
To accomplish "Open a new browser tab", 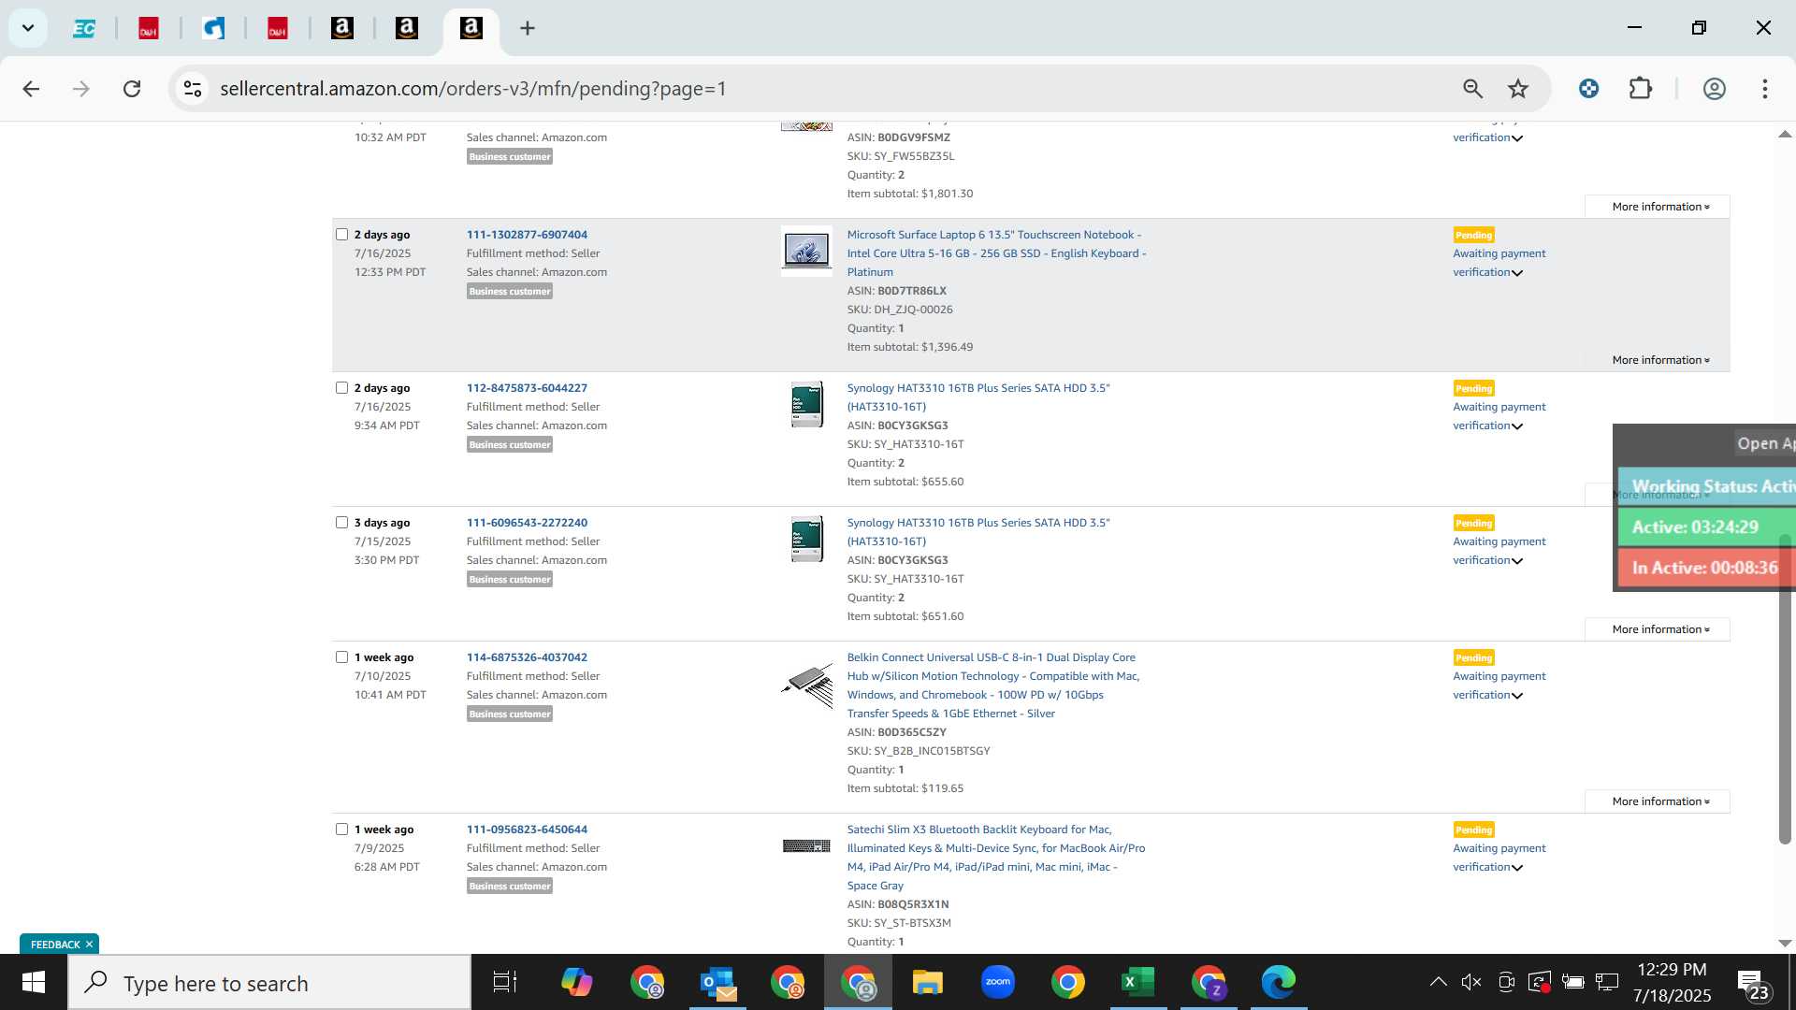I will 528,29.
